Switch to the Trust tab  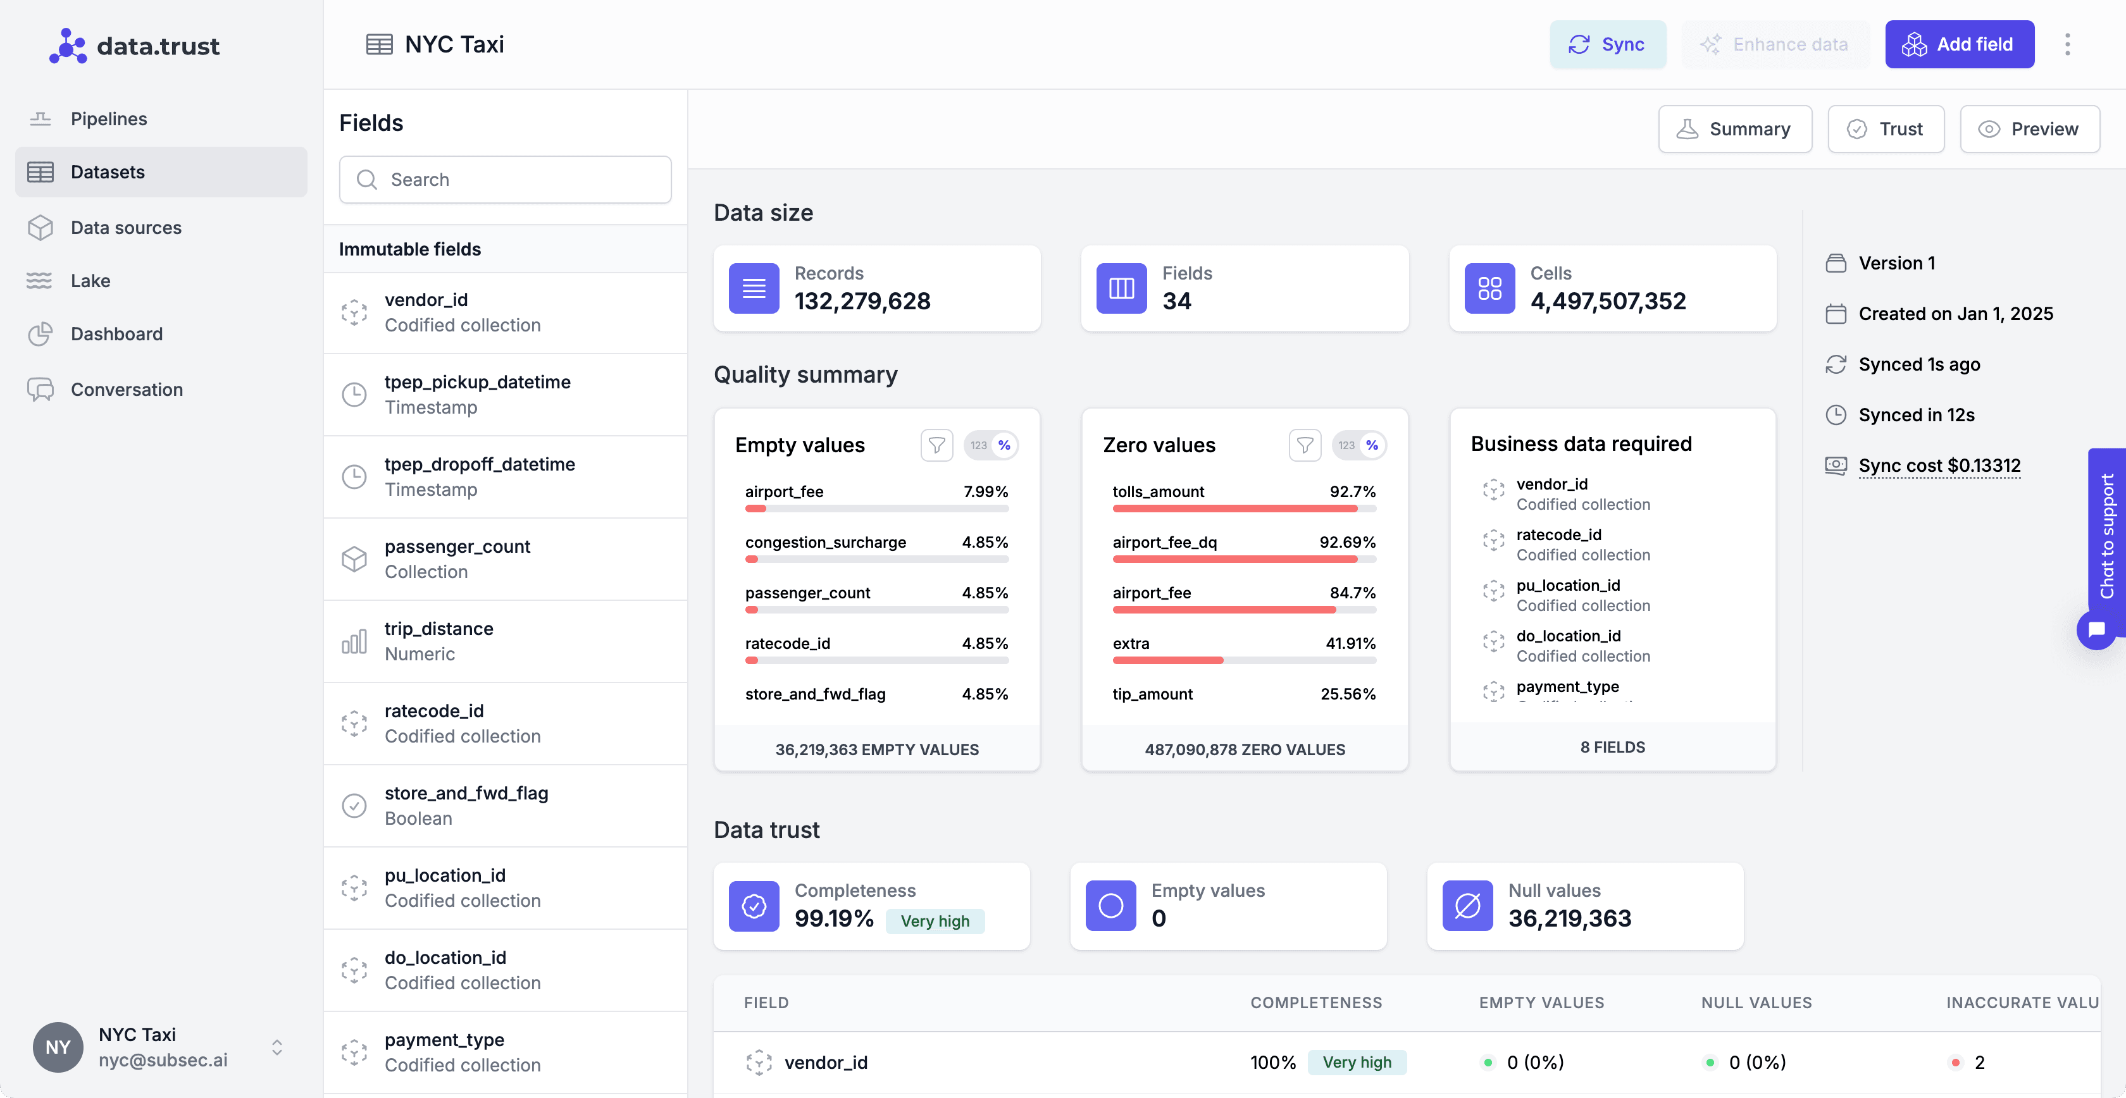pos(1886,128)
